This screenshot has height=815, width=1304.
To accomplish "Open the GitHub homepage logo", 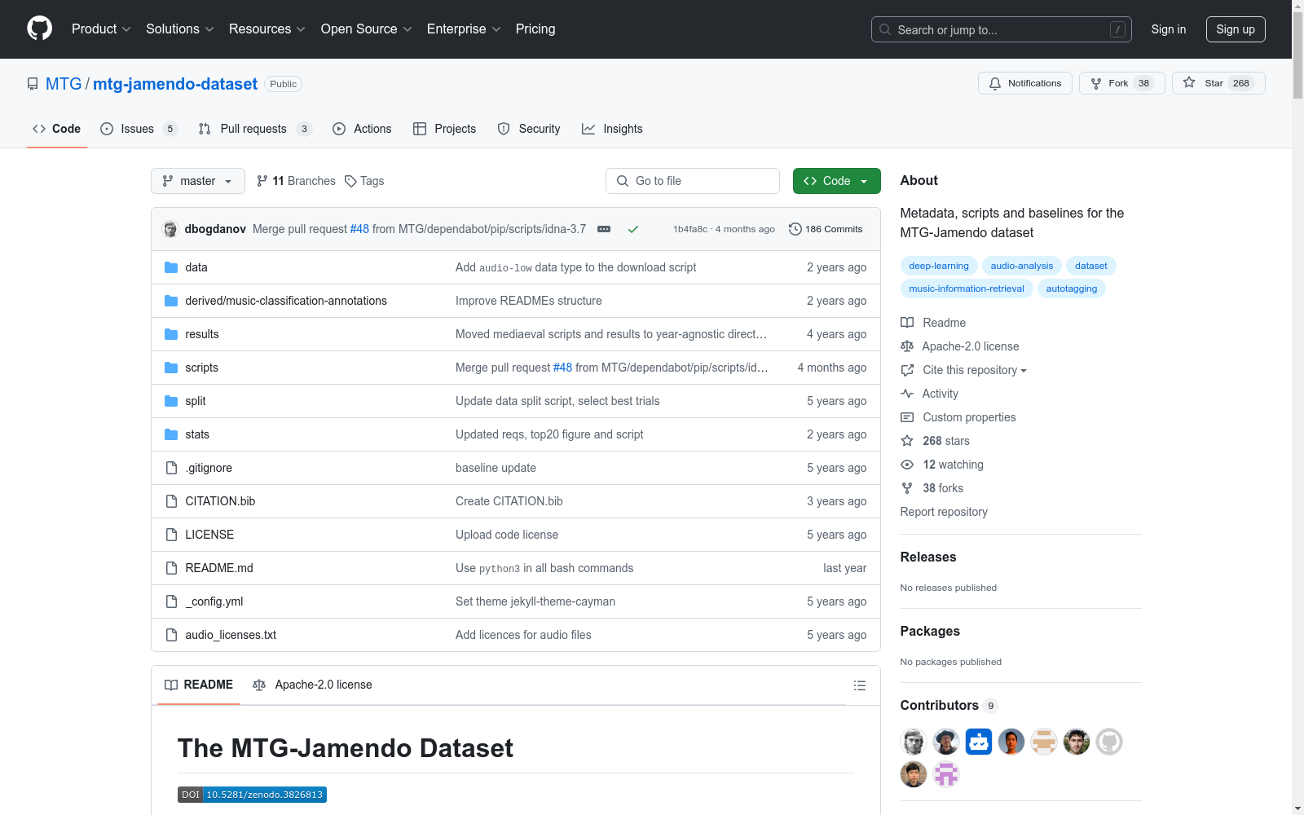I will [39, 29].
